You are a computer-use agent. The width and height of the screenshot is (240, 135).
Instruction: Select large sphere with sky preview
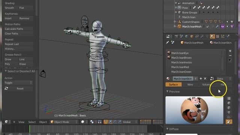(229, 122)
